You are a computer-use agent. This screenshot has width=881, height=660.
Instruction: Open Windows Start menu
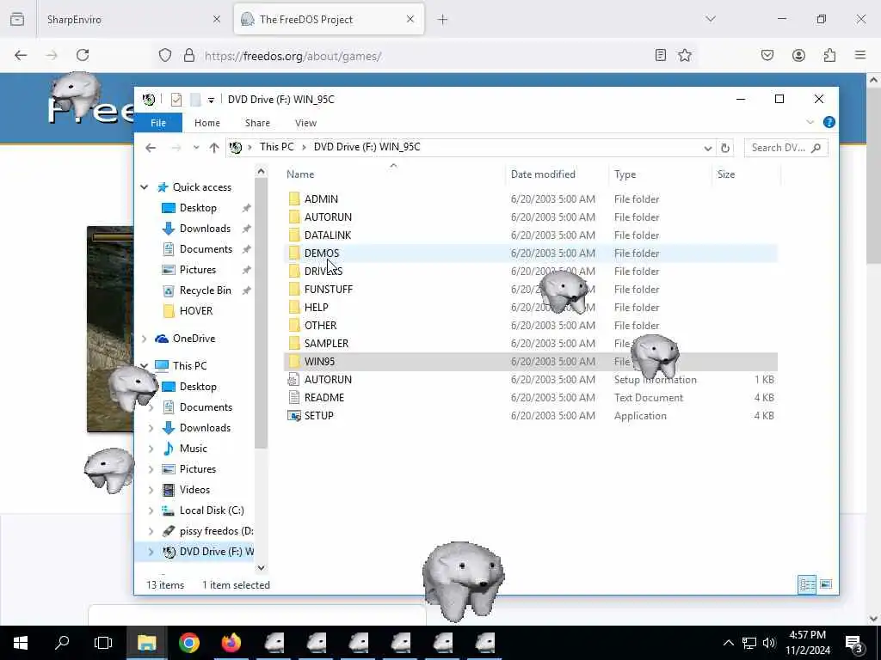coord(21,643)
